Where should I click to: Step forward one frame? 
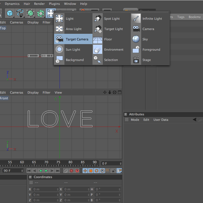[52, 171]
